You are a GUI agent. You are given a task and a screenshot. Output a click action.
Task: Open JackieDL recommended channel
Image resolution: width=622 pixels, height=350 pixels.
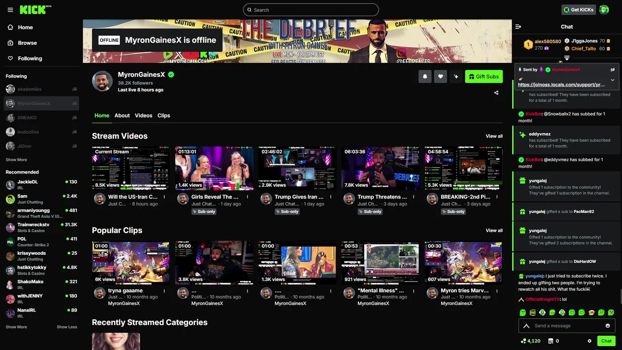click(x=41, y=185)
